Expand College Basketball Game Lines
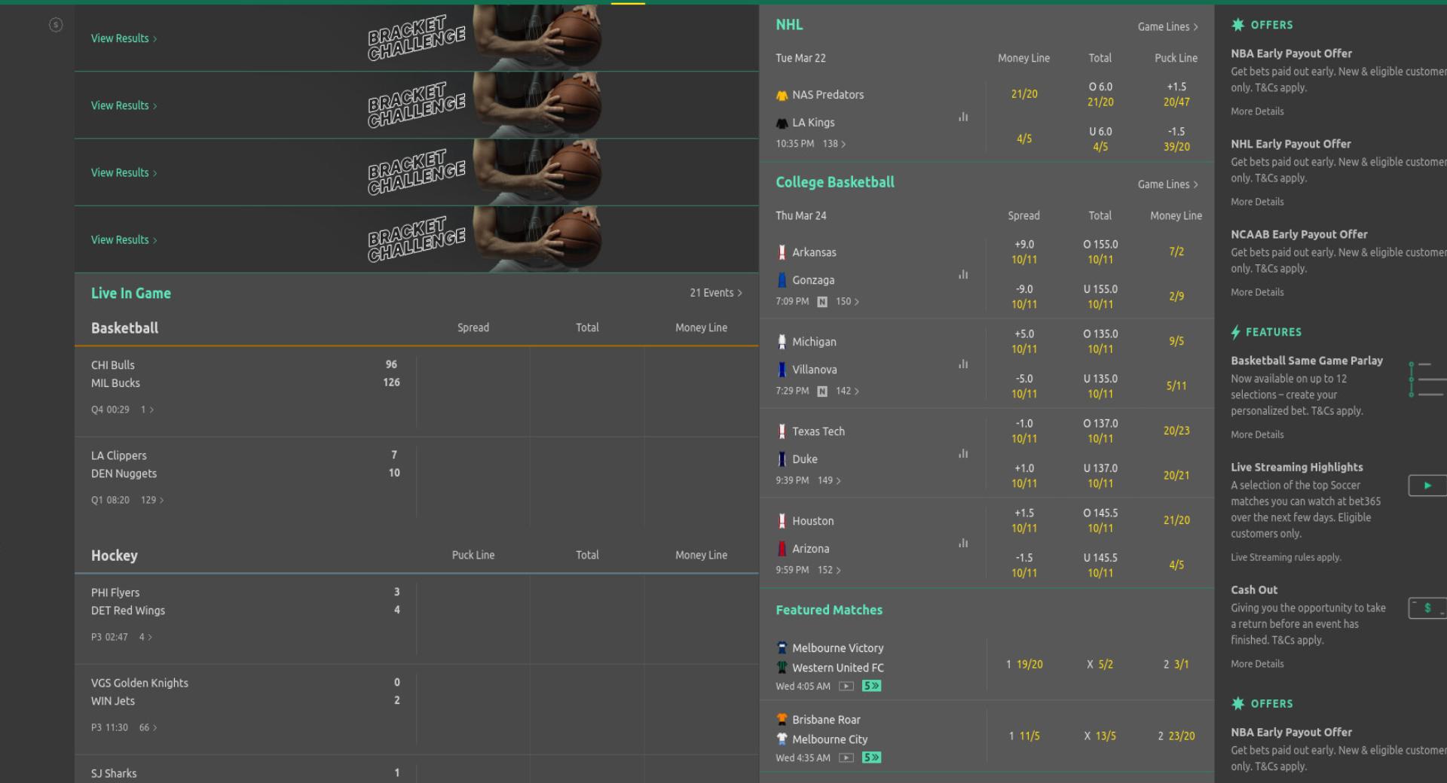The height and width of the screenshot is (783, 1447). [x=1167, y=184]
